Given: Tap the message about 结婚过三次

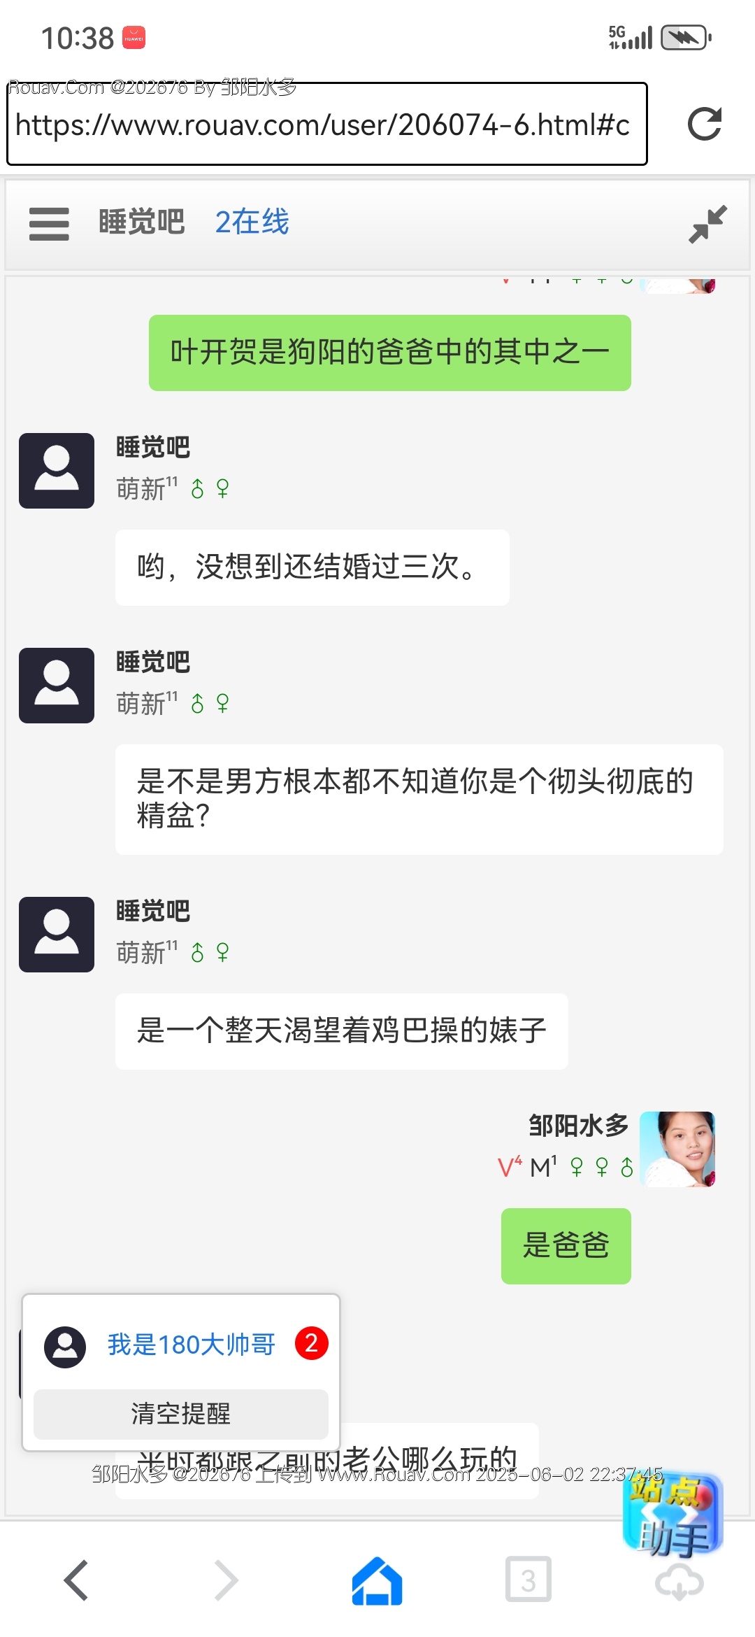Looking at the screenshot, I should point(312,567).
